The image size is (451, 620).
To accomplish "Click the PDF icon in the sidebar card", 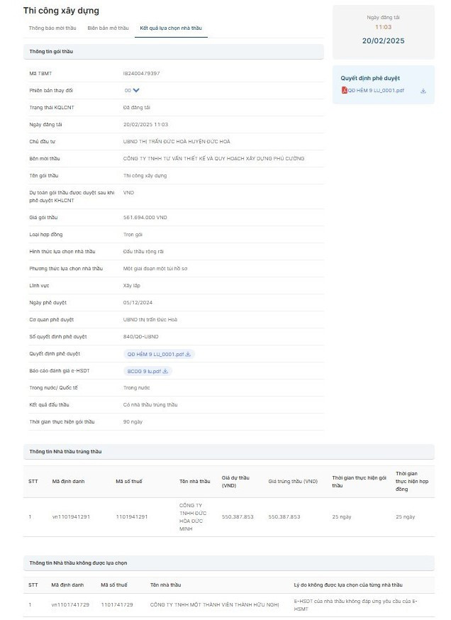I will coord(344,91).
